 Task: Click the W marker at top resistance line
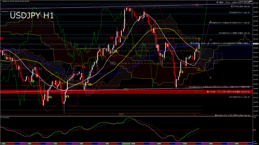(197, 5)
